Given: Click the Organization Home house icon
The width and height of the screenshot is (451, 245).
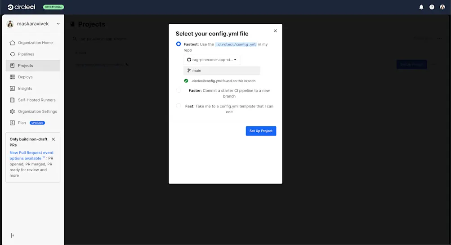Looking at the screenshot, I should pos(13,43).
